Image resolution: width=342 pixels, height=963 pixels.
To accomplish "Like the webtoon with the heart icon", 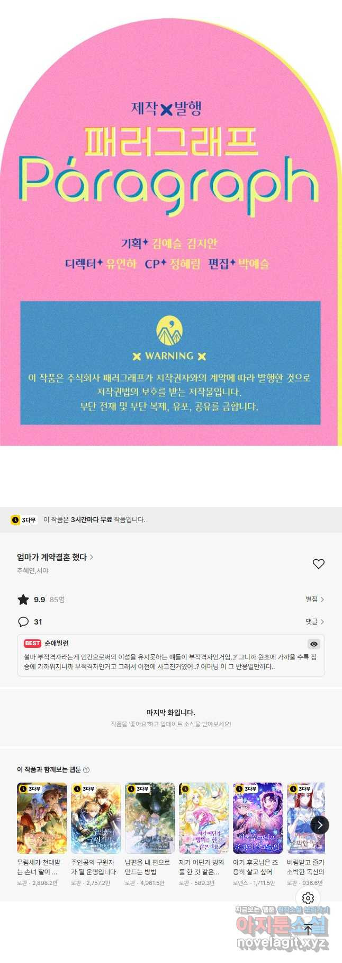I will pos(318,563).
